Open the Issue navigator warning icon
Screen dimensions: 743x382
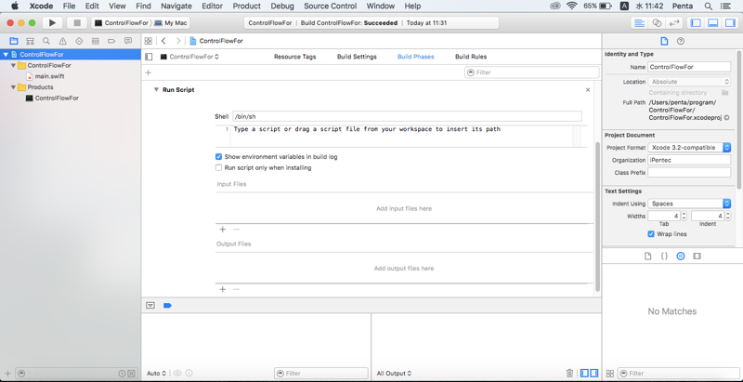62,41
